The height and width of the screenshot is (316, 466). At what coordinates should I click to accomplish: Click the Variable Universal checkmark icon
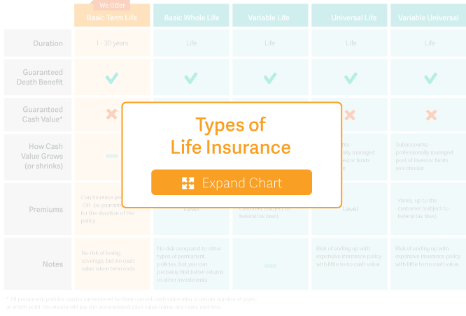[x=430, y=78]
